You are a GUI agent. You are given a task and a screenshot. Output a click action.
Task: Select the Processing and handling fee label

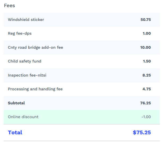35,89
